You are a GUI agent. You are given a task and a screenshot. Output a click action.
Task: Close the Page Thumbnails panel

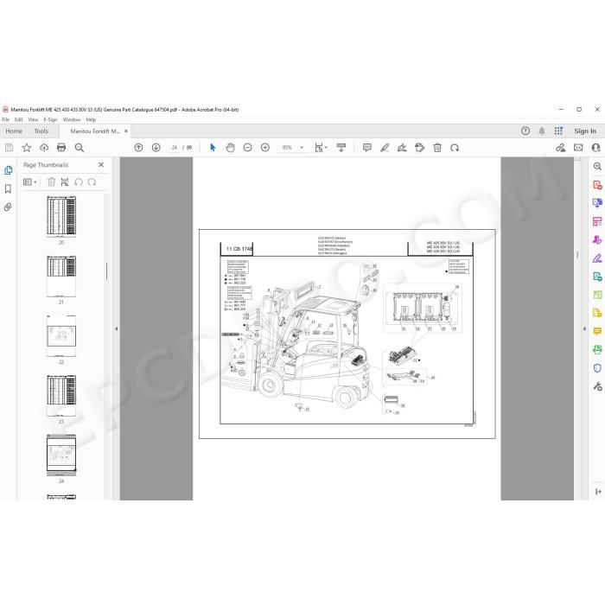(101, 165)
